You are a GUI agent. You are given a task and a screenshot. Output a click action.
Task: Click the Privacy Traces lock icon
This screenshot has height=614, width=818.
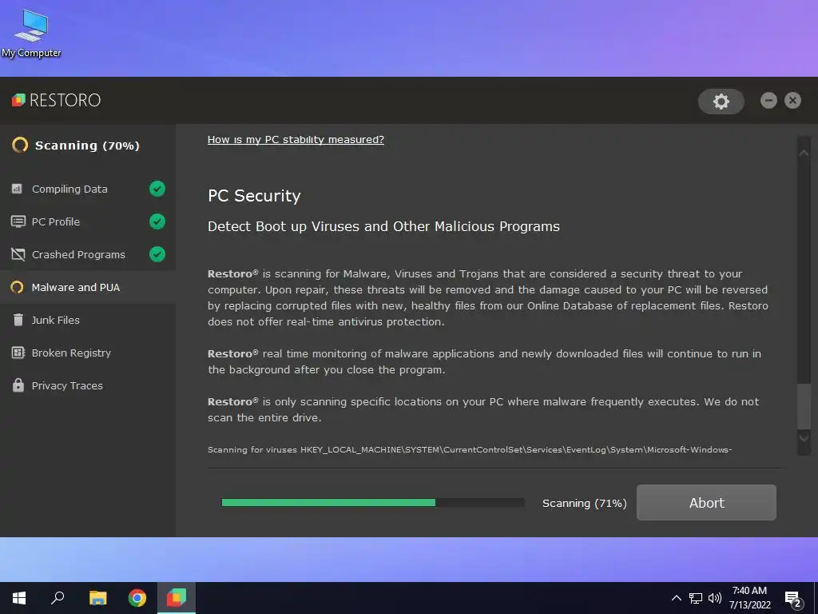coord(18,385)
